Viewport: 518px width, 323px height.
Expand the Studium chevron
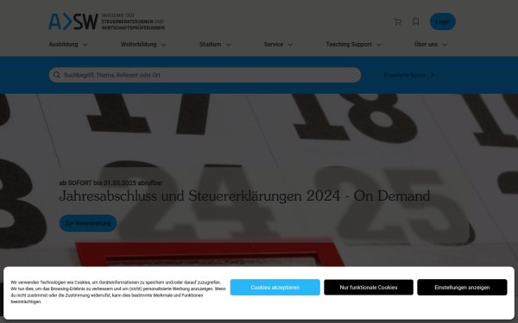(228, 45)
